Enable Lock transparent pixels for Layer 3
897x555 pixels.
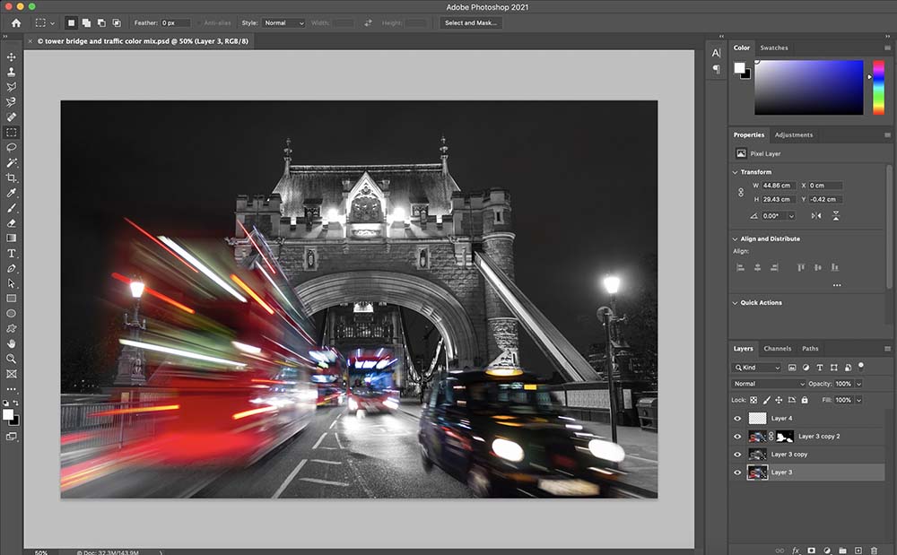752,399
